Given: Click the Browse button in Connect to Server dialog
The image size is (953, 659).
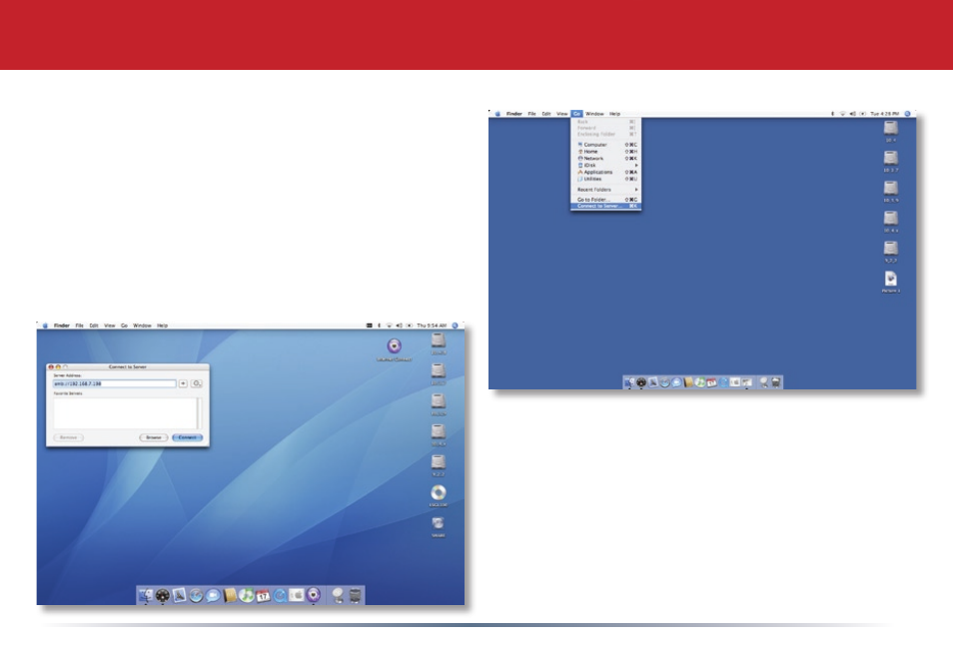Looking at the screenshot, I should pyautogui.click(x=153, y=437).
